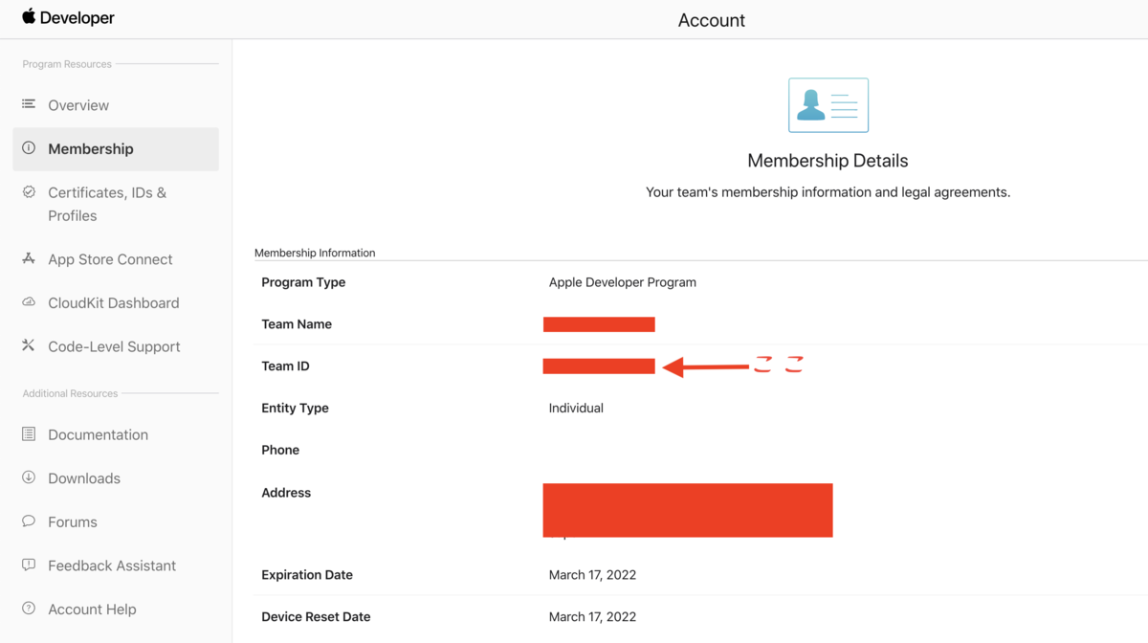1148x643 pixels.
Task: Click the Phone label
Action: pyautogui.click(x=280, y=450)
